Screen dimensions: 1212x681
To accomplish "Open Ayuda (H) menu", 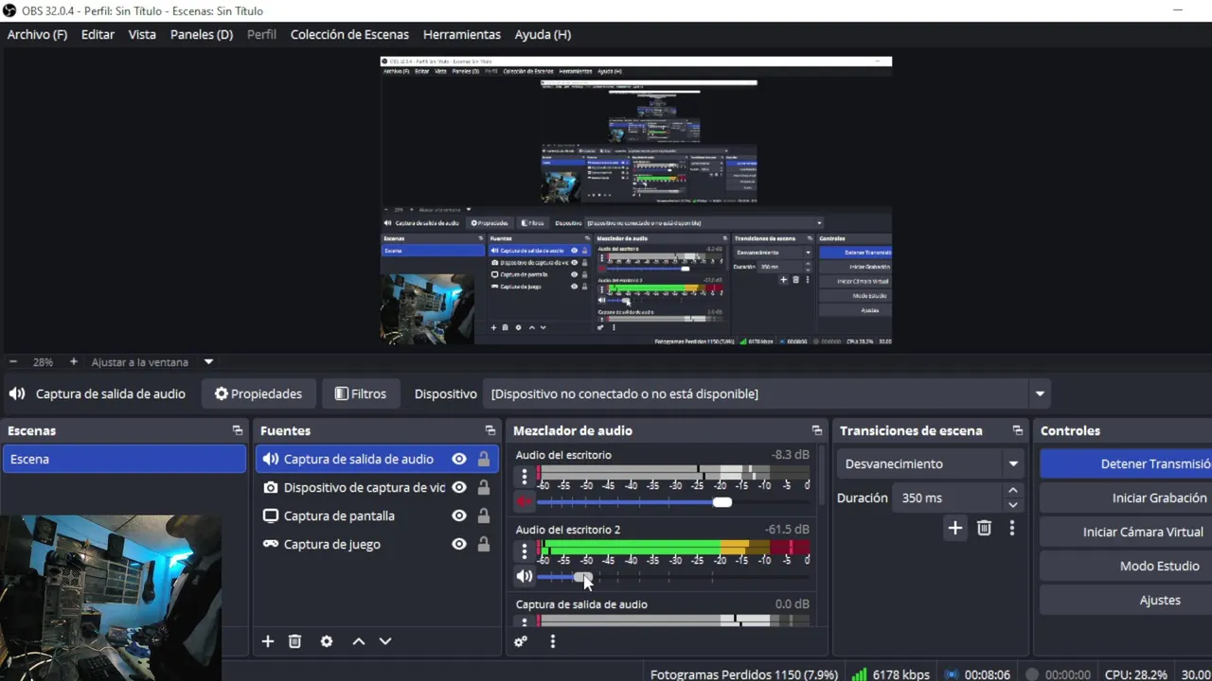I will tap(543, 34).
